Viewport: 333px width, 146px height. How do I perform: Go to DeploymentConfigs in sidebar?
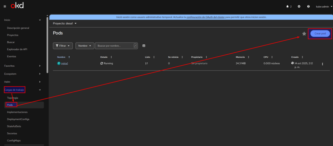pyautogui.click(x=18, y=119)
